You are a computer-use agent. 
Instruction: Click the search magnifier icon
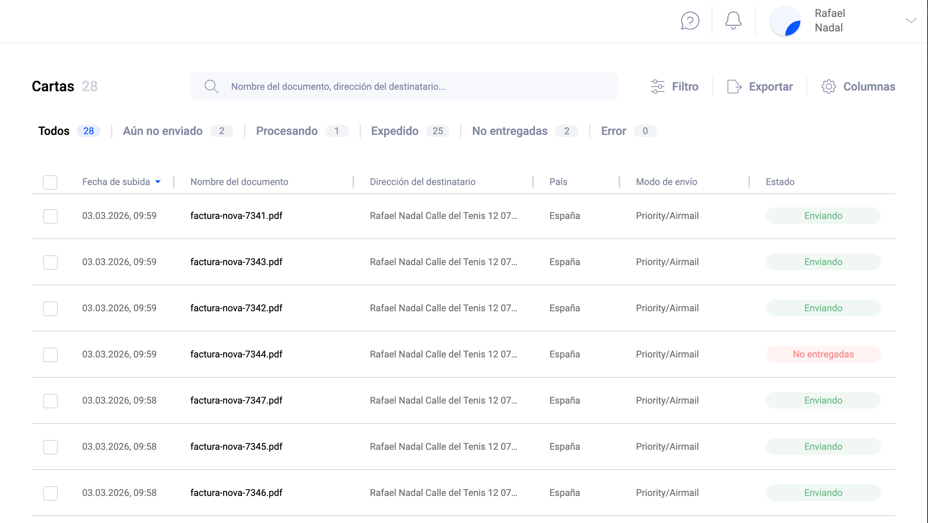[212, 87]
